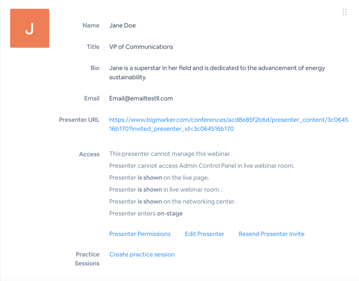359x281 pixels.
Task: Click the Presenter URL field label
Action: [x=79, y=120]
